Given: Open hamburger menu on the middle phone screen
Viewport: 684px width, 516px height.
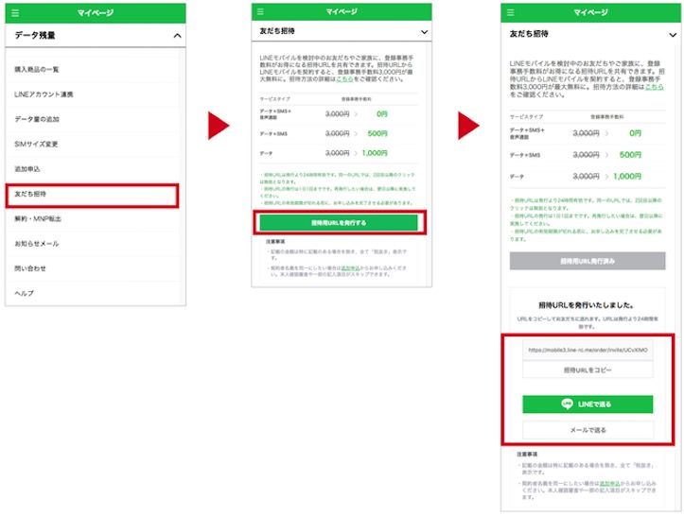Looking at the screenshot, I should tap(260, 11).
